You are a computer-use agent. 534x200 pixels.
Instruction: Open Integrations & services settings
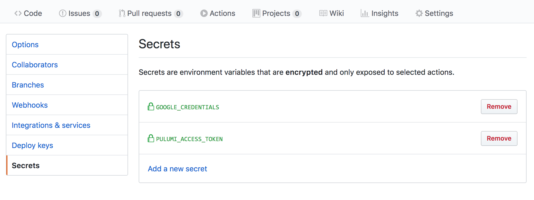coord(51,125)
